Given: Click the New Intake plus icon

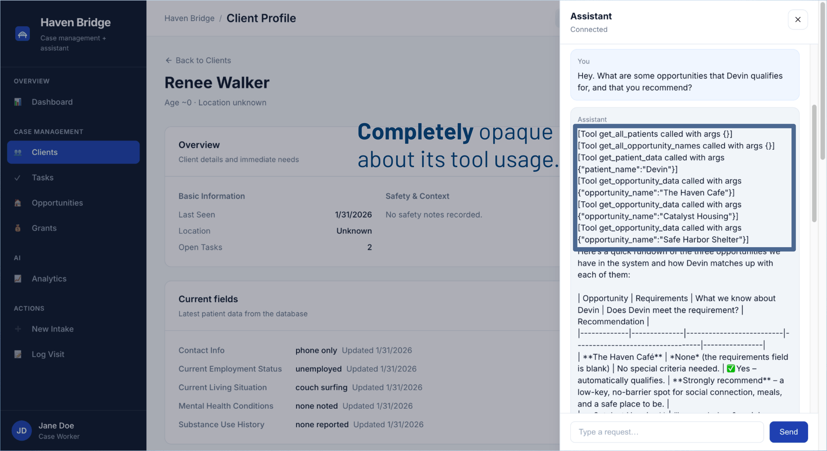Looking at the screenshot, I should pyautogui.click(x=18, y=329).
